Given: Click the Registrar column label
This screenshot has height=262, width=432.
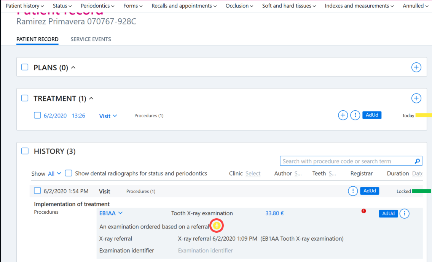Looking at the screenshot, I should coord(361,173).
